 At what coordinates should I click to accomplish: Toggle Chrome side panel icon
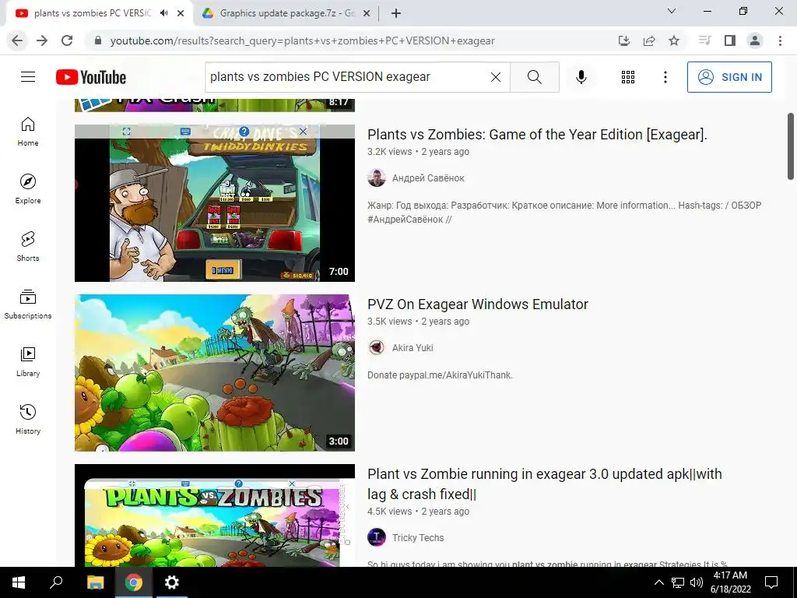point(730,40)
